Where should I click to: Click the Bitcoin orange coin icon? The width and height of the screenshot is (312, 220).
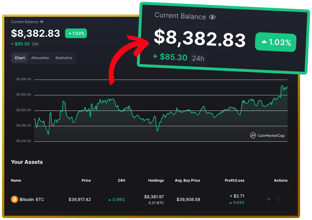14,199
